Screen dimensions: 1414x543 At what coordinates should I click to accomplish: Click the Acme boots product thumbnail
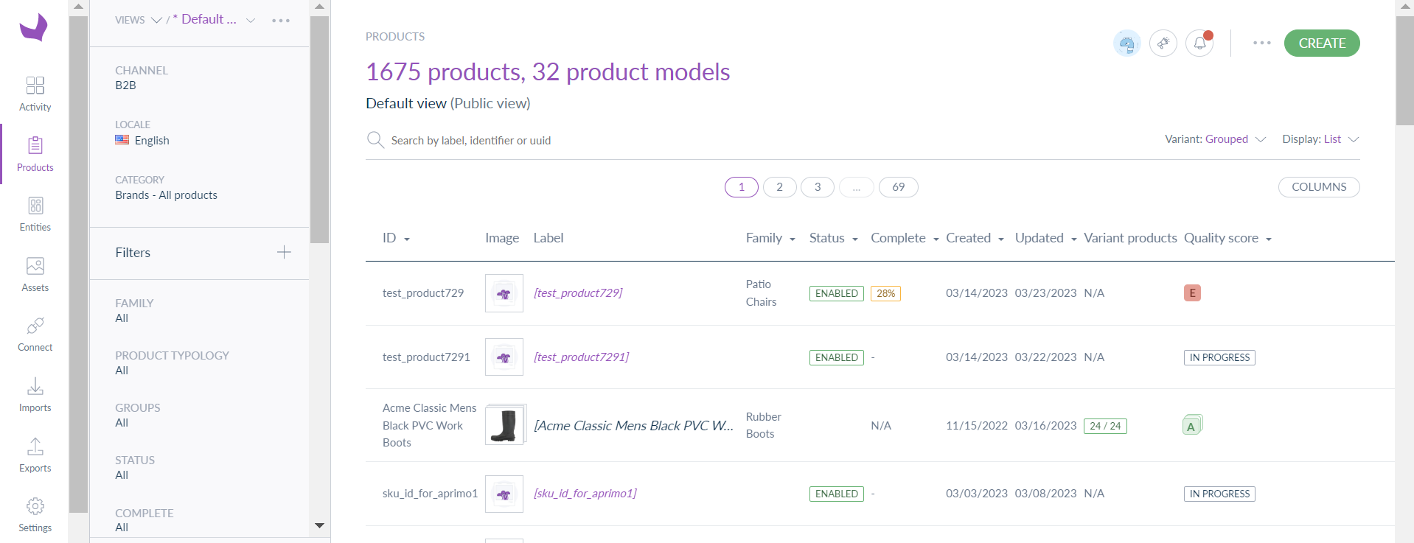click(504, 426)
